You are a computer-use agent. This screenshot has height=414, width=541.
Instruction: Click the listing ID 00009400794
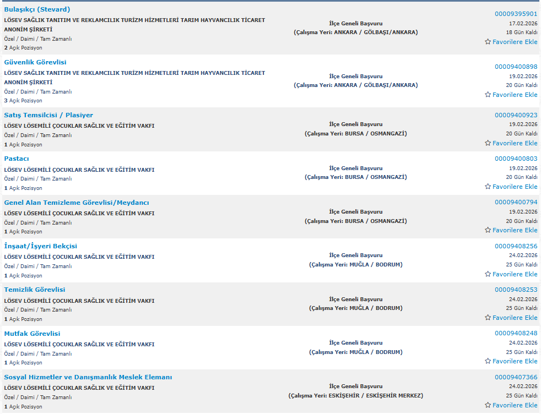[x=516, y=202]
